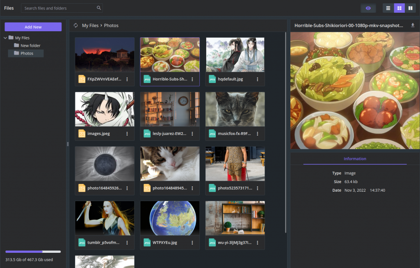Click the JPG badge on images.jpeg card

point(81,133)
